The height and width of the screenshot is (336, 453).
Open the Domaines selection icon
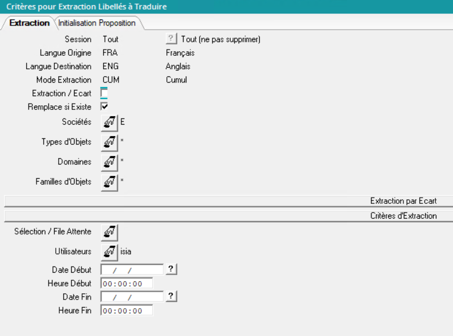pos(109,162)
